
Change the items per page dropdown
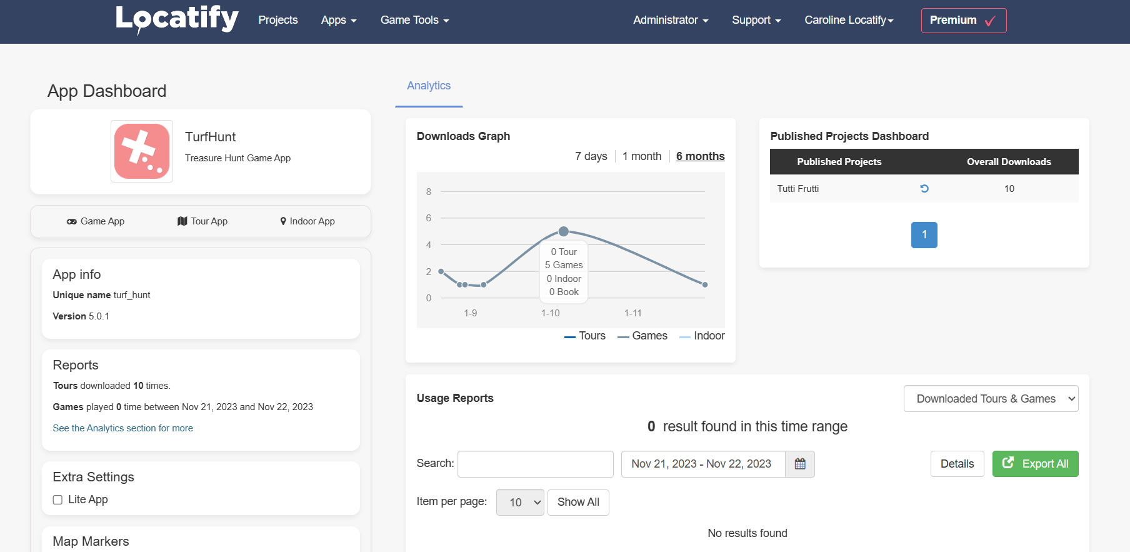pyautogui.click(x=520, y=502)
